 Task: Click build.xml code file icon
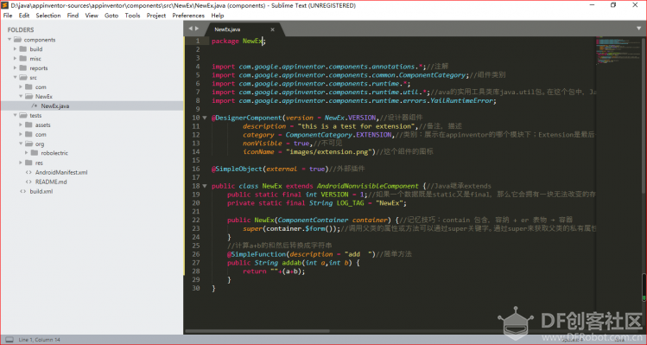pyautogui.click(x=23, y=191)
